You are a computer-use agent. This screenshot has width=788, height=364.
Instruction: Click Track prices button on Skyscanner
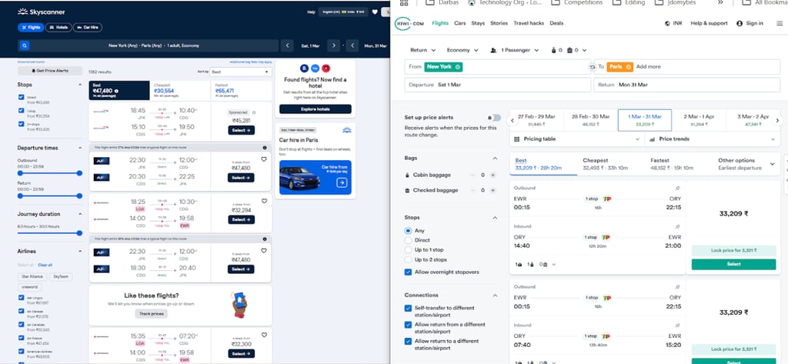152,314
